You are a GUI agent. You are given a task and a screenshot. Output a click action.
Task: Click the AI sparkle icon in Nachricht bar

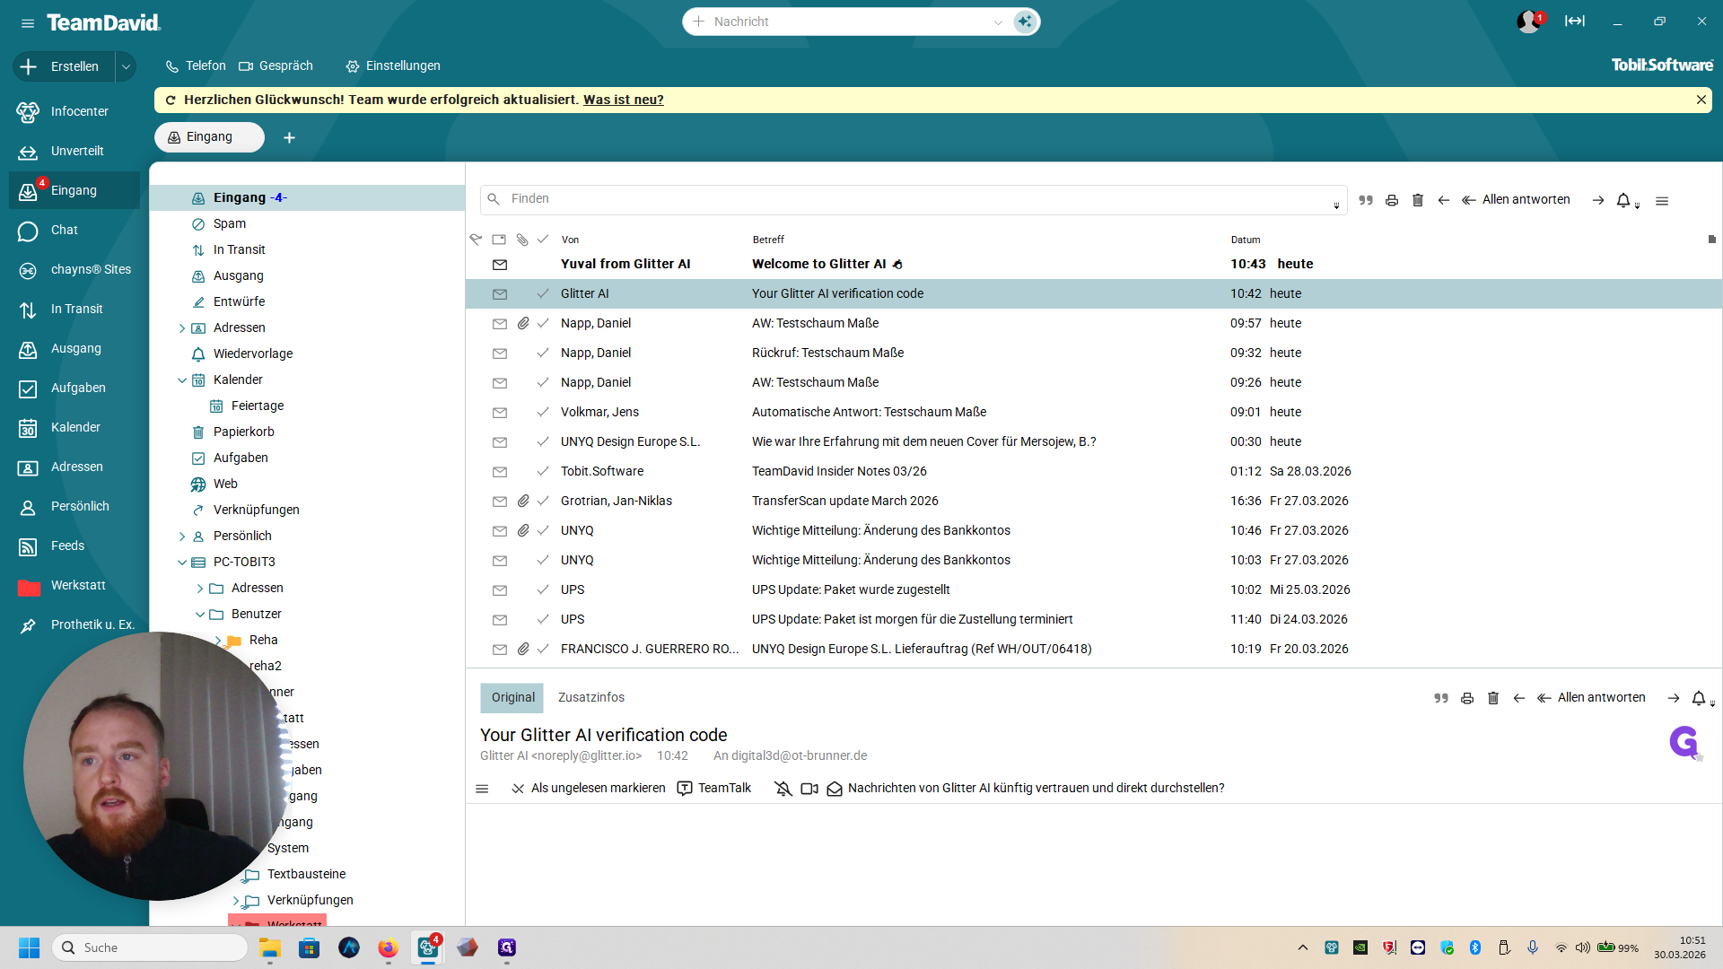pyautogui.click(x=1024, y=22)
